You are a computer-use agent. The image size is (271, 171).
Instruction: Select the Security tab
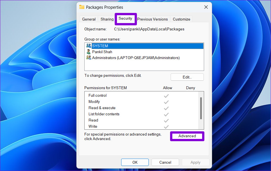[125, 19]
